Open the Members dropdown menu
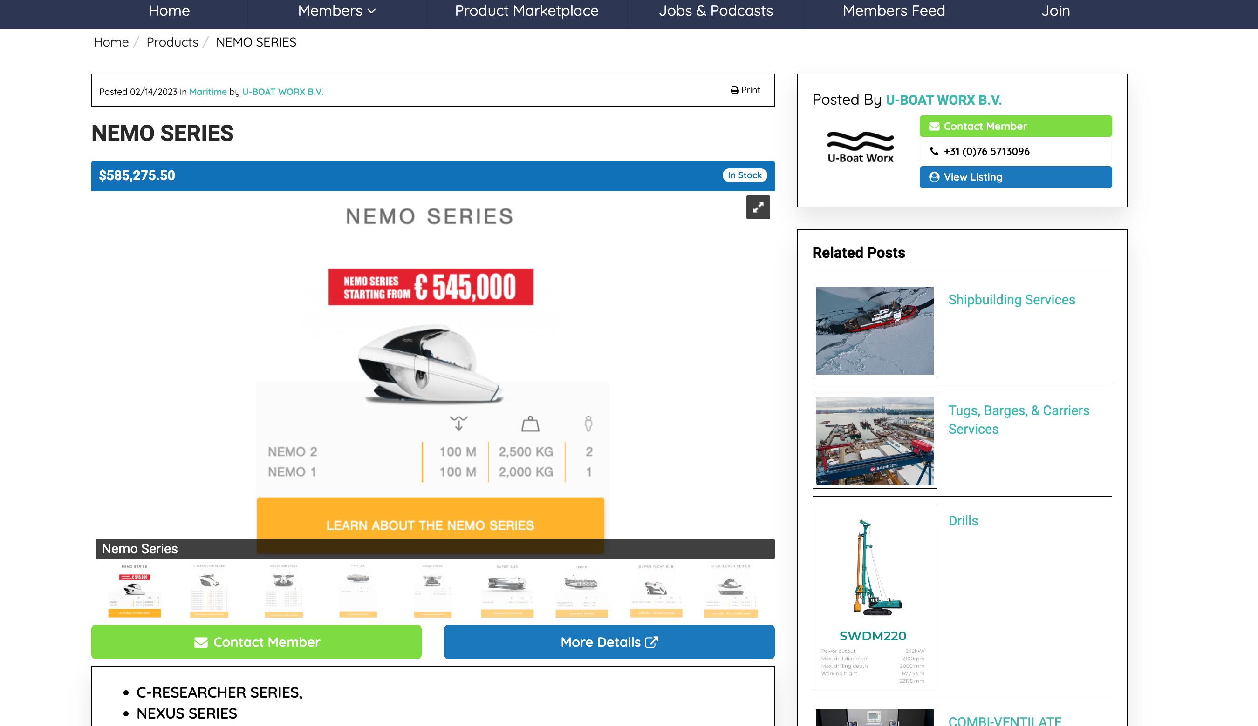1258x726 pixels. point(336,10)
